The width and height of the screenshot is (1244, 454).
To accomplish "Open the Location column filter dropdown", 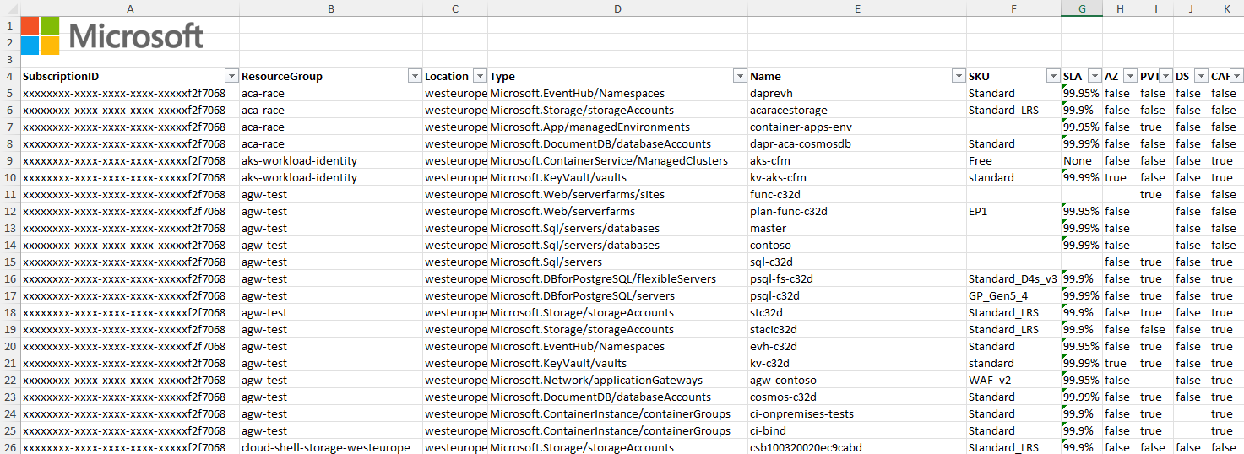I will 480,76.
